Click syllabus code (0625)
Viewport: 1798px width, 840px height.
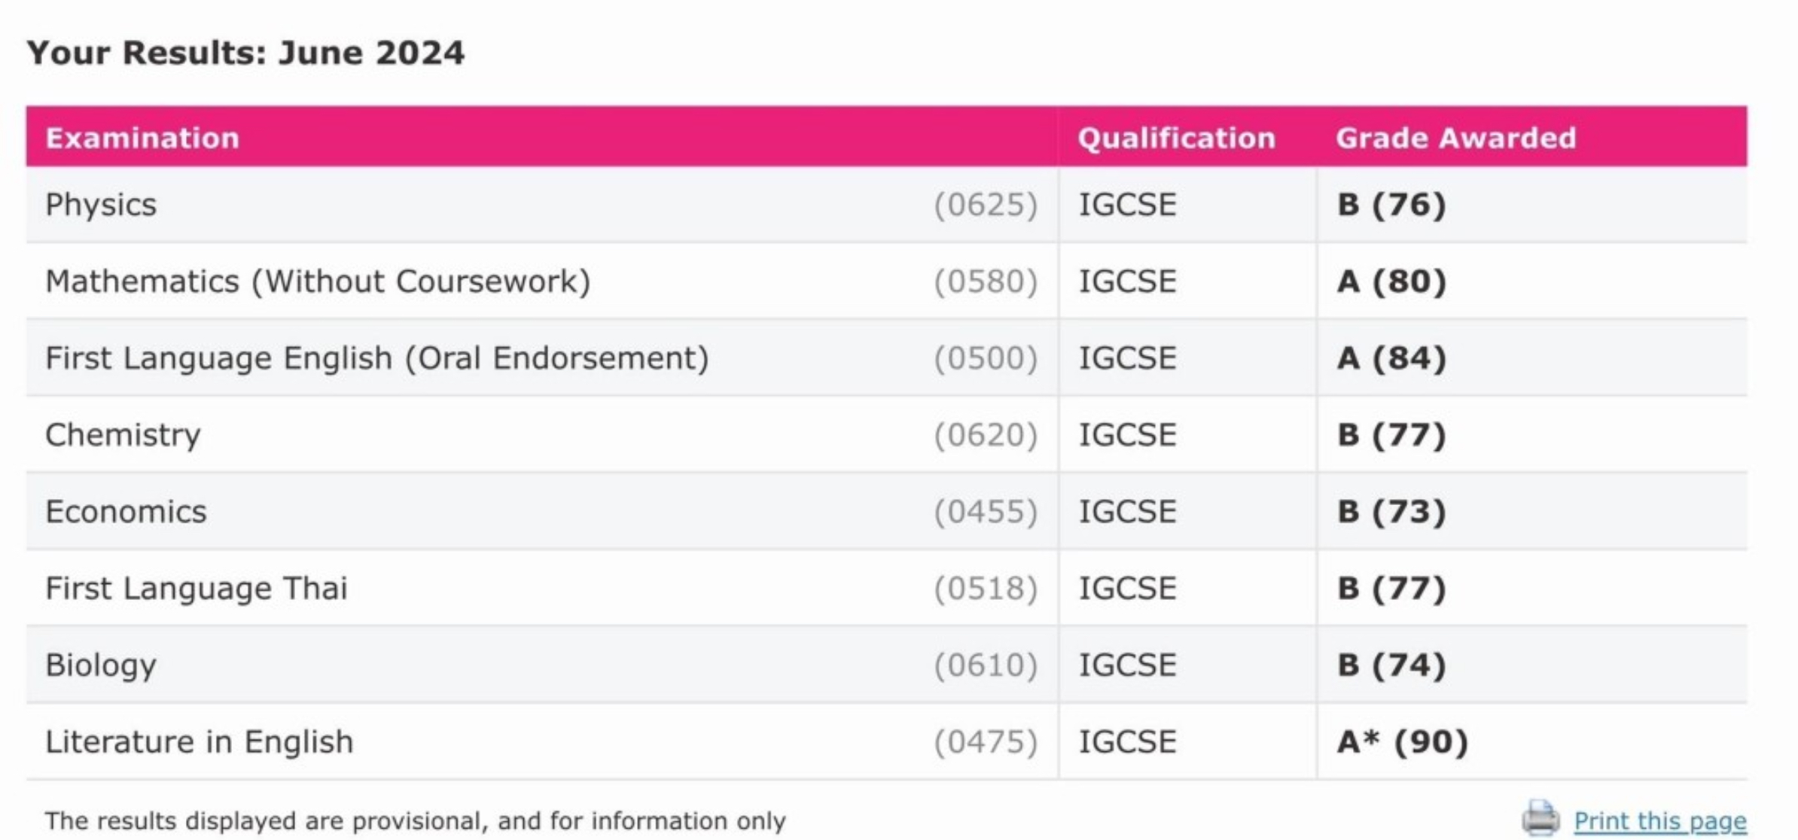point(986,205)
